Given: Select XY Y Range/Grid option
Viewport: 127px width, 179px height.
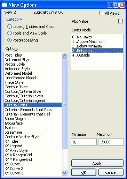Looking at the screenshot, I should 33,159.
